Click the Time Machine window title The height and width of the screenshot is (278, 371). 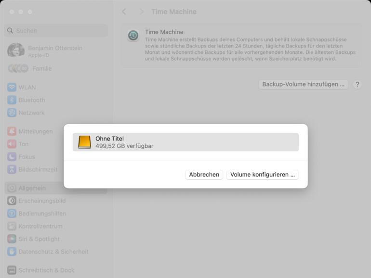click(174, 12)
